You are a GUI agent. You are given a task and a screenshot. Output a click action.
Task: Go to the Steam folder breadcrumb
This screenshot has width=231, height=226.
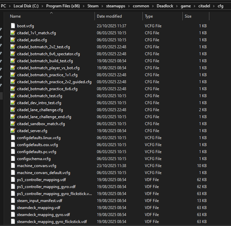(x=93, y=6)
